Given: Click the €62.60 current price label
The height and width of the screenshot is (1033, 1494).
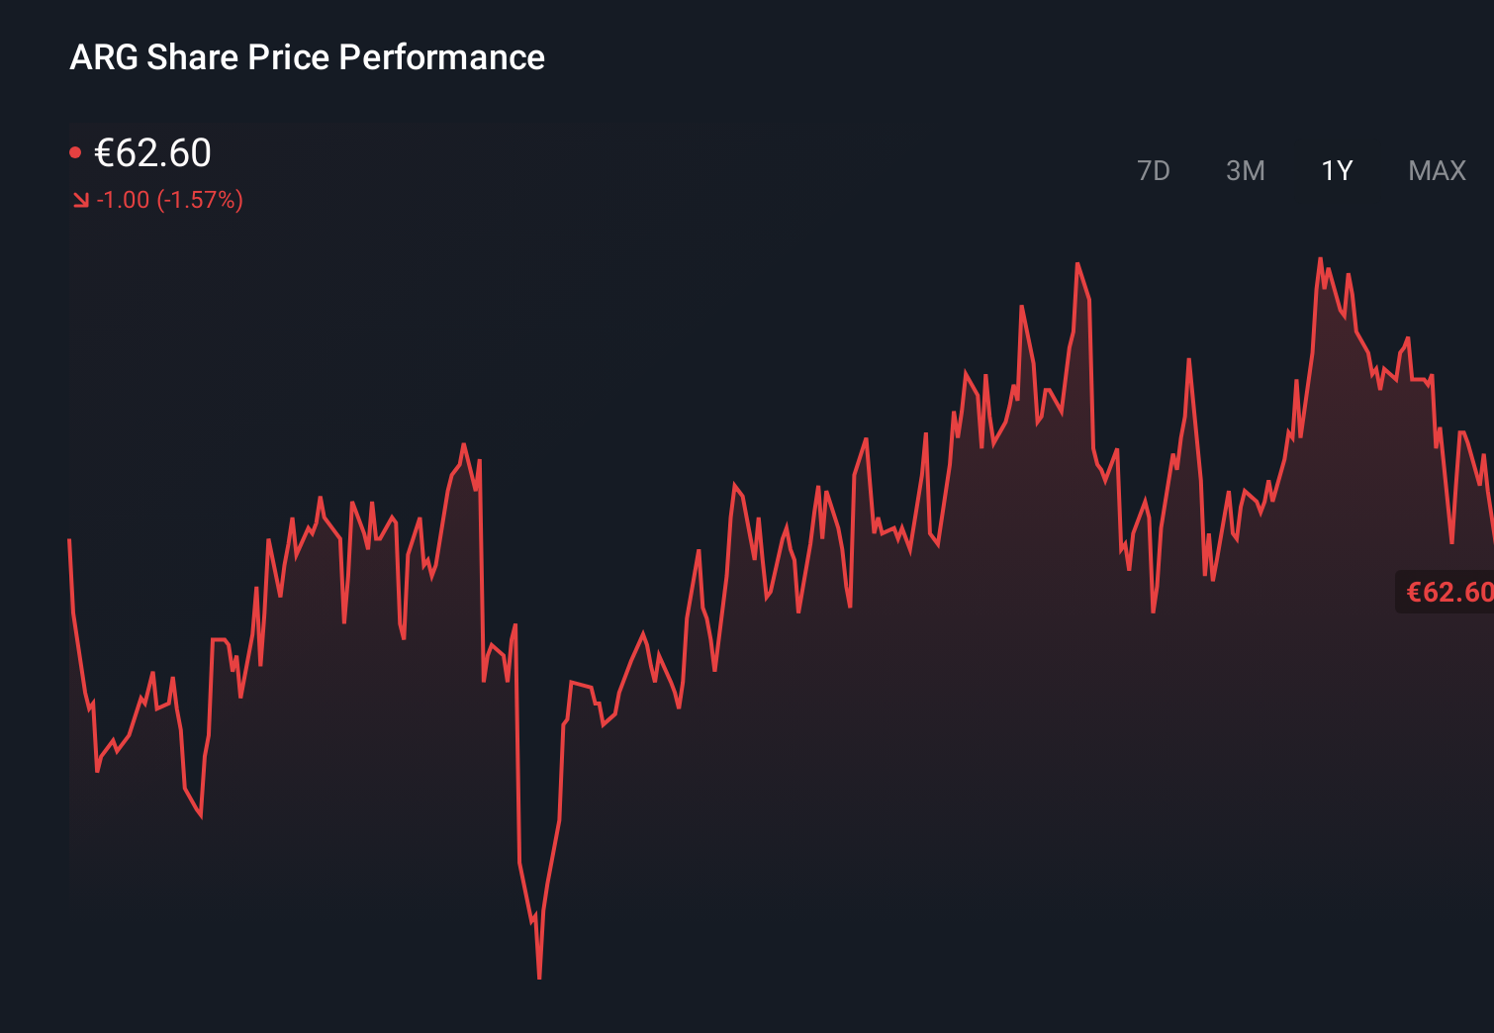Looking at the screenshot, I should pos(153,152).
